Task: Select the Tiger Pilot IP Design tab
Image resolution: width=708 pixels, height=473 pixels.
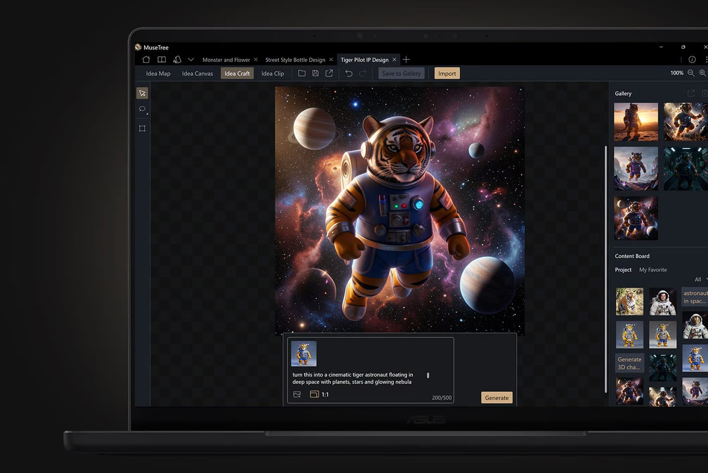Action: coord(365,60)
